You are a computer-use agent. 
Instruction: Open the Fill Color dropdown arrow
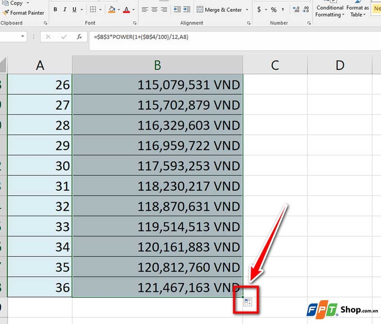tap(119, 10)
